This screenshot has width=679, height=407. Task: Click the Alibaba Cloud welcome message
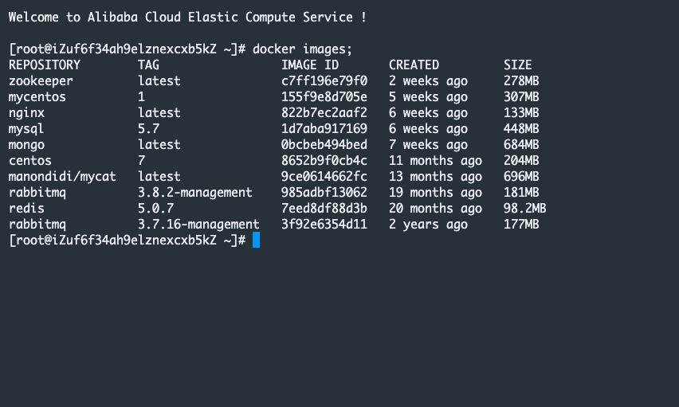(187, 17)
